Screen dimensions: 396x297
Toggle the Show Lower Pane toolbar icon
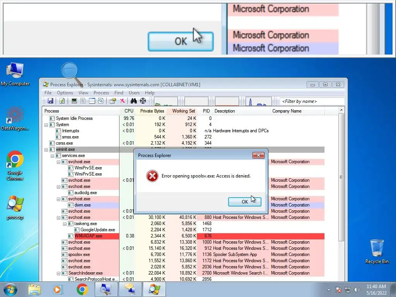coord(92,101)
